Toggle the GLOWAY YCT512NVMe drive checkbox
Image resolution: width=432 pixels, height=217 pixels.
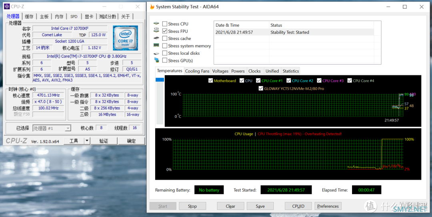[261, 89]
